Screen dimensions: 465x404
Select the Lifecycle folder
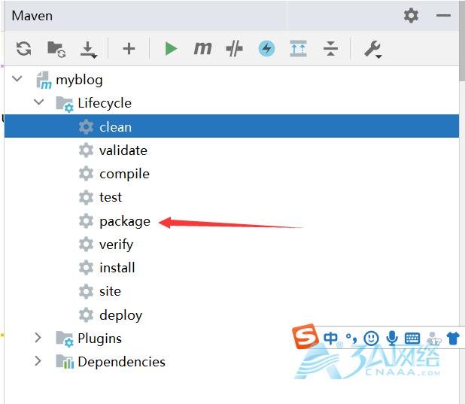pyautogui.click(x=105, y=103)
